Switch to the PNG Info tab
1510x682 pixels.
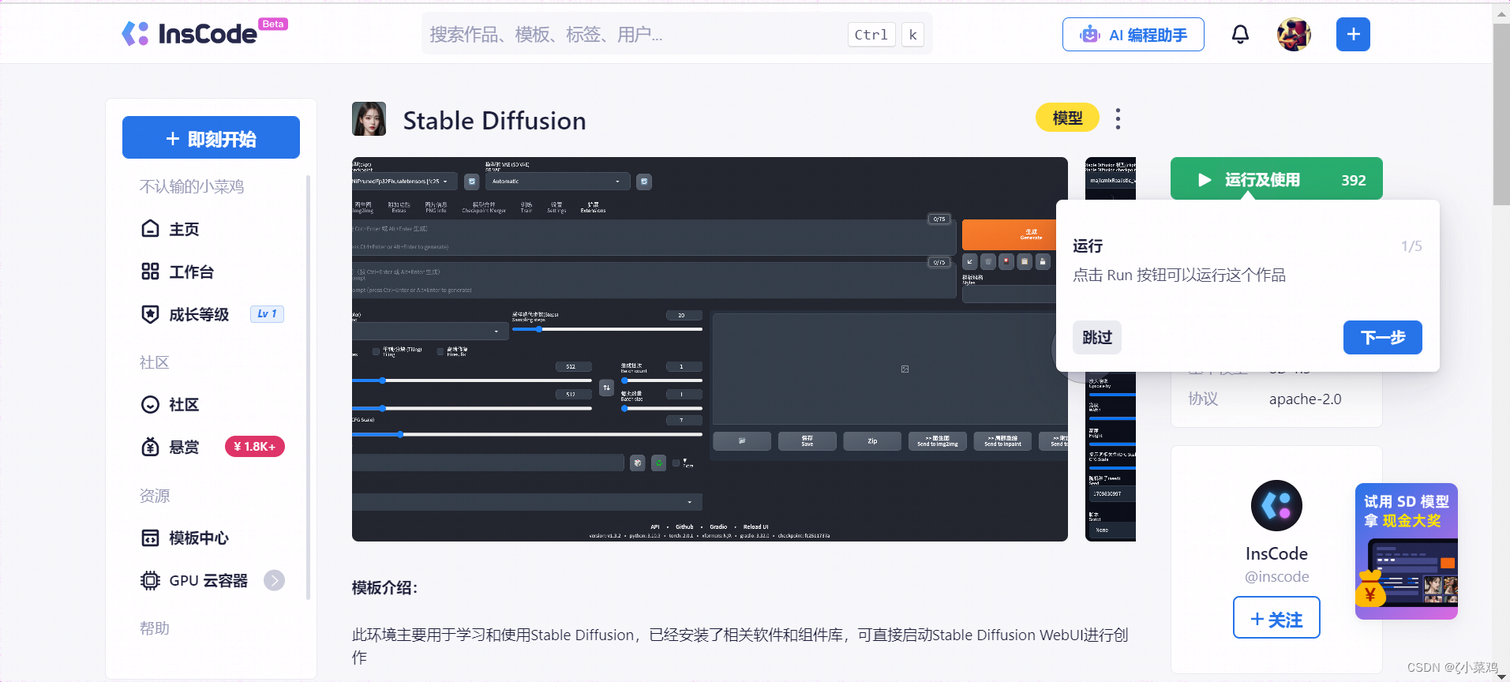tap(436, 207)
